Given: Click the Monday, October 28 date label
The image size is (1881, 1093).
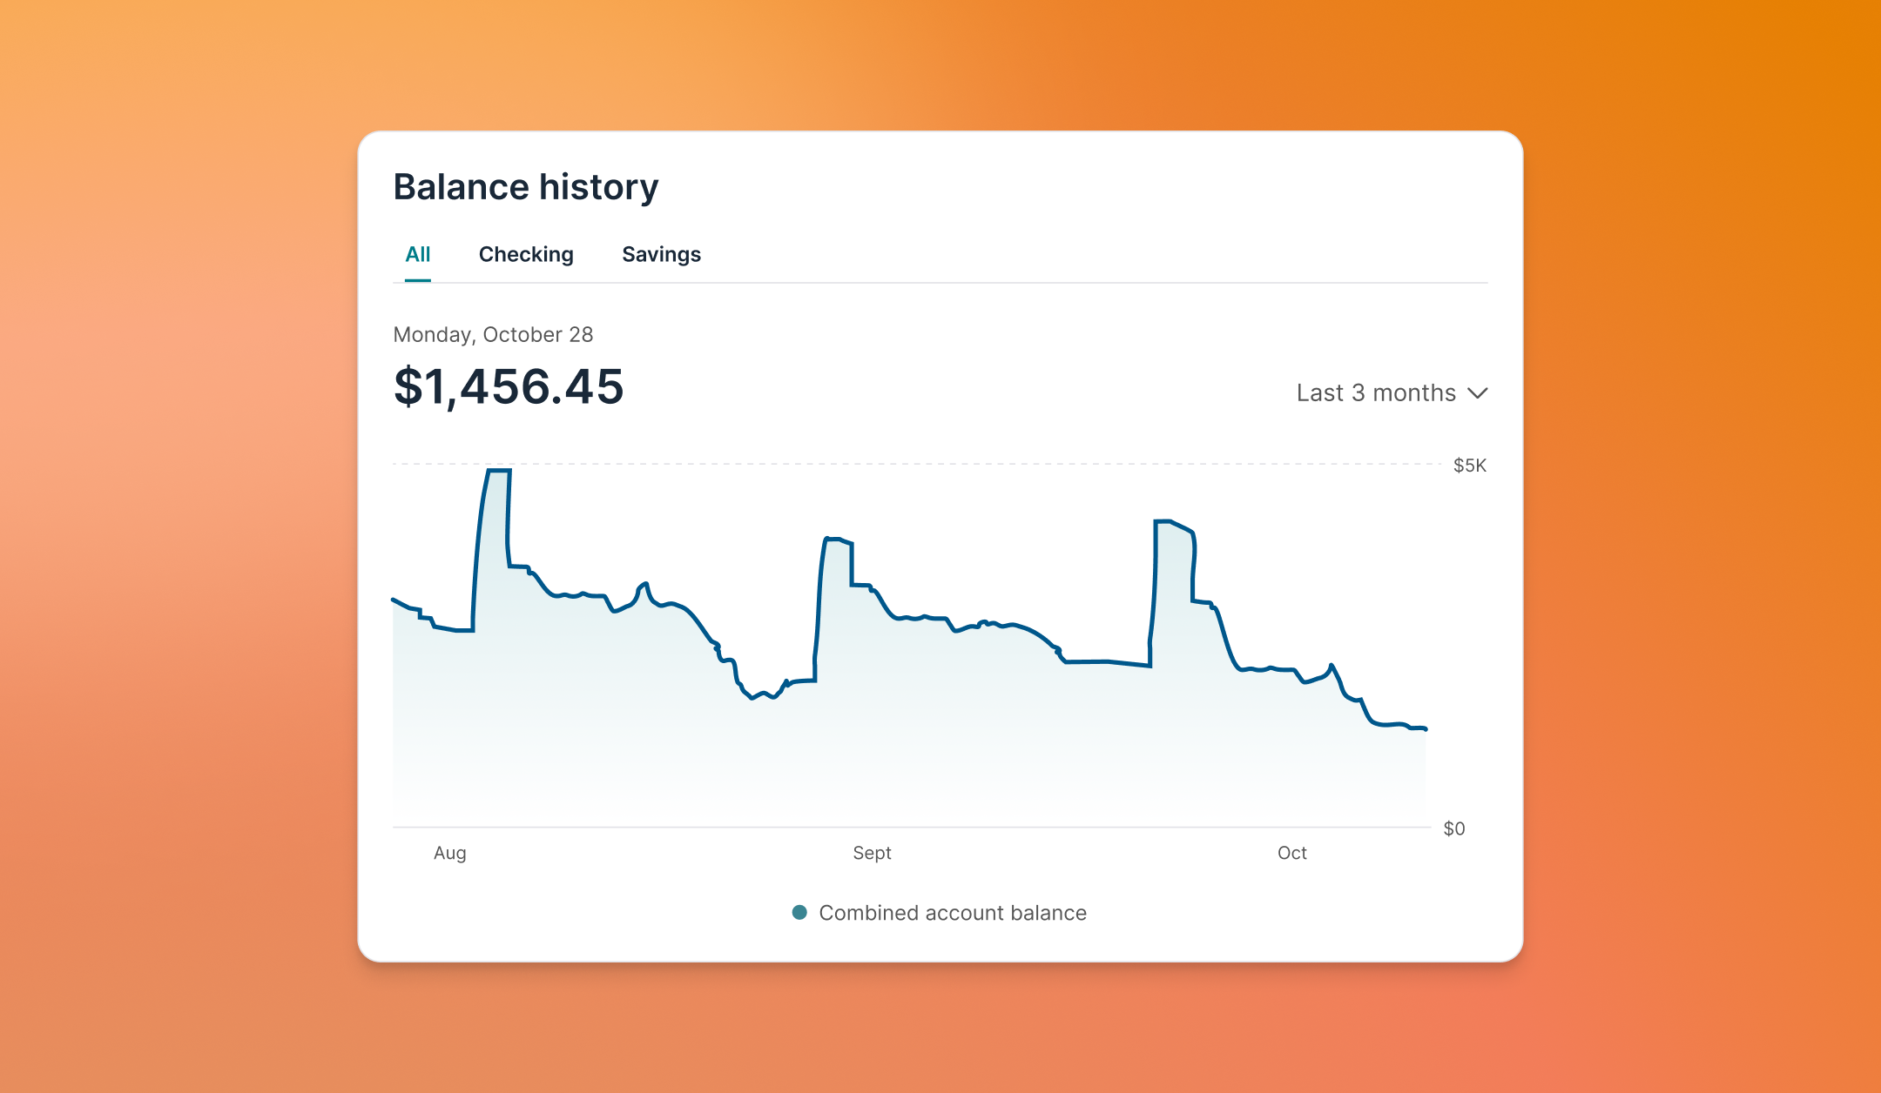Looking at the screenshot, I should coord(493,334).
